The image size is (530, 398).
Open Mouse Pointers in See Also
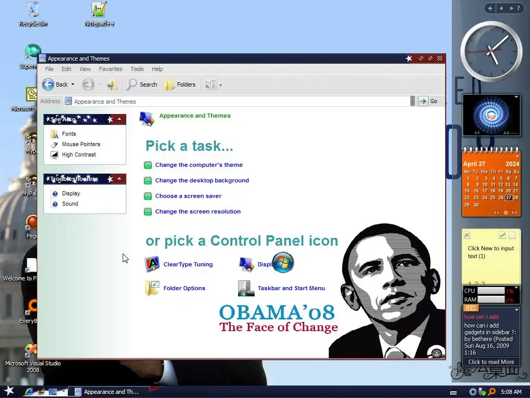click(x=76, y=144)
